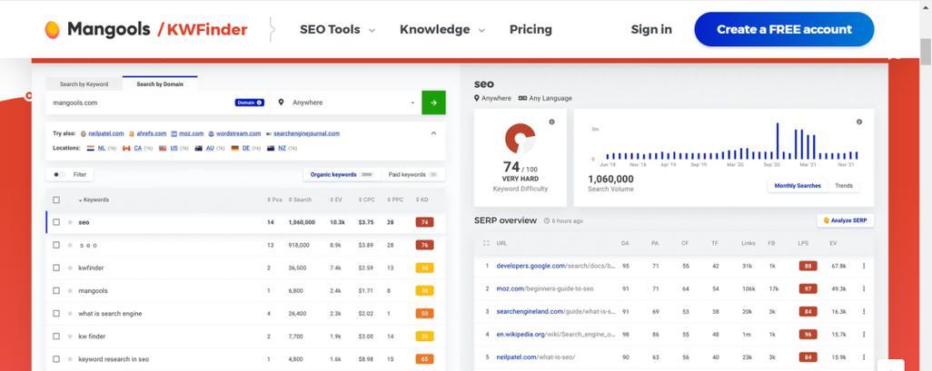Switch chart to Trends view
The width and height of the screenshot is (932, 371).
[x=844, y=186]
